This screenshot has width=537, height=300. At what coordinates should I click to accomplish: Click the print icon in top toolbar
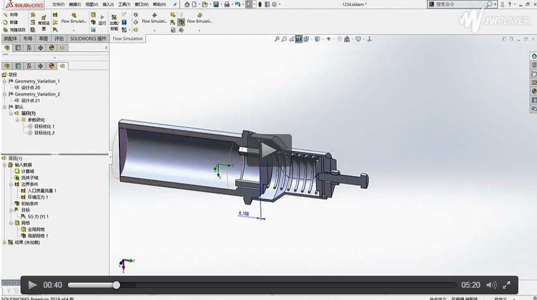click(227, 4)
